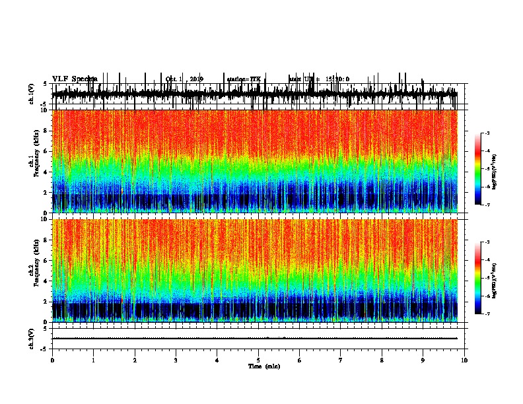
Task: Click the "ch.3(V)" axis label
Action: tap(32, 339)
